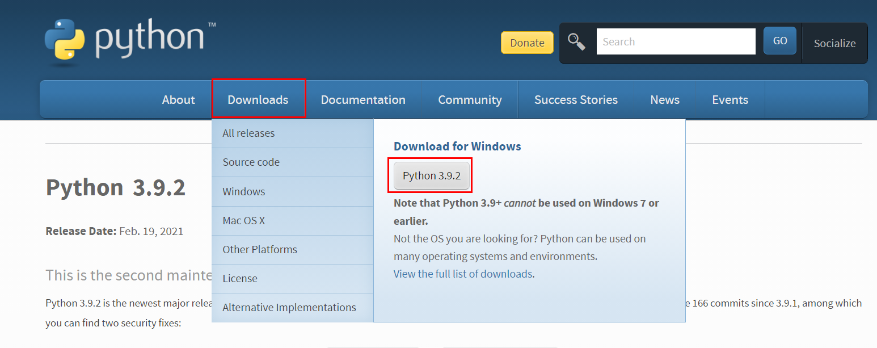Open View the full list of downloads link
Viewport: 877px width, 348px height.
click(463, 274)
